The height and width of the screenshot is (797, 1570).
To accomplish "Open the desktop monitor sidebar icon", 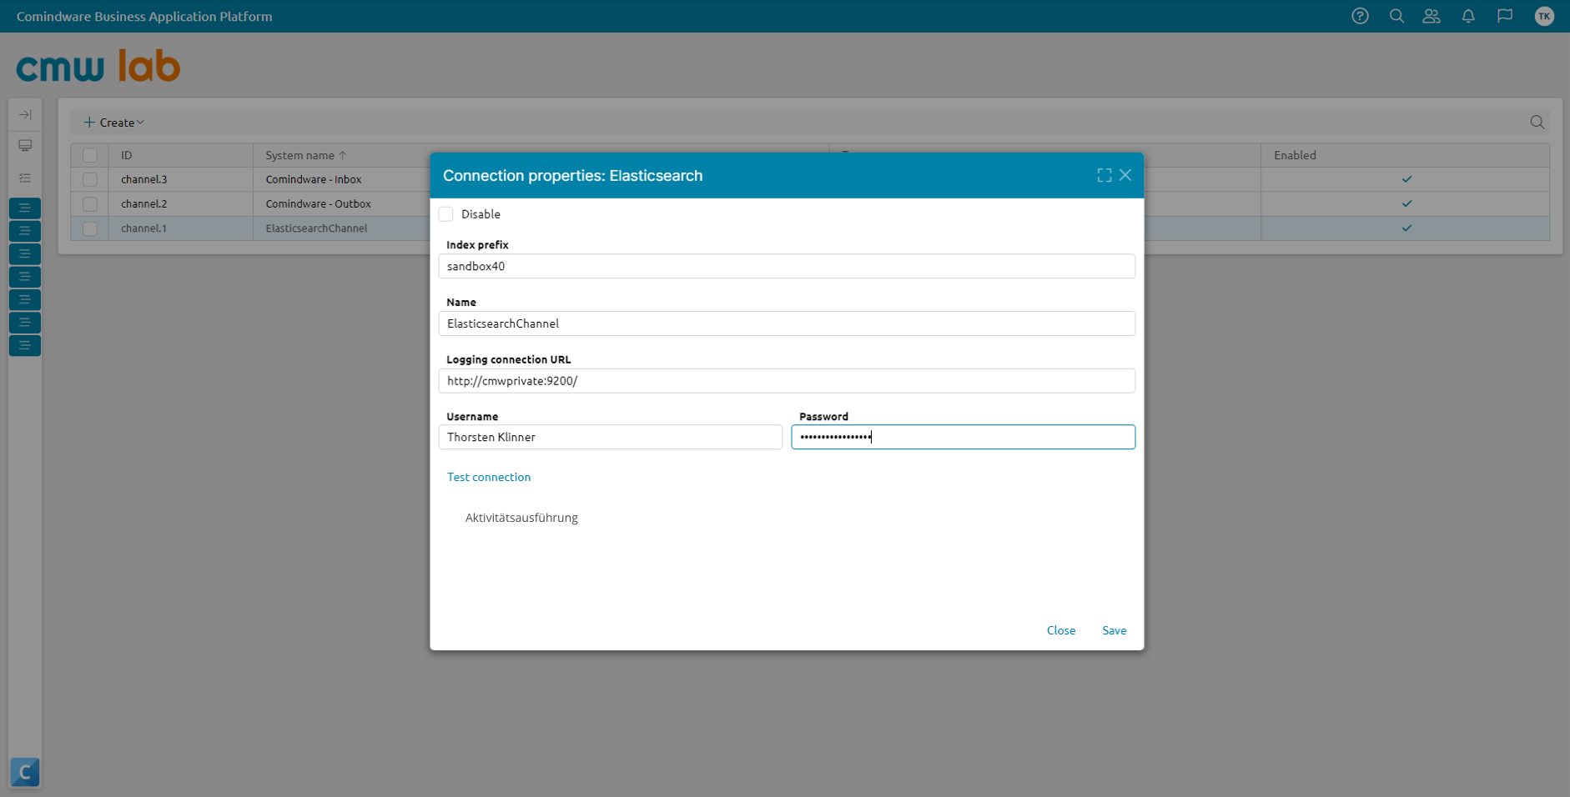I will click(x=25, y=146).
